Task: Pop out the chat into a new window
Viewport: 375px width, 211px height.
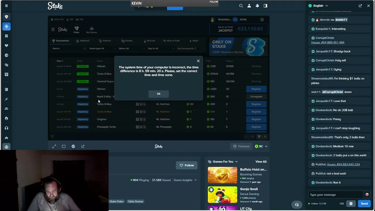Action: click(360, 6)
